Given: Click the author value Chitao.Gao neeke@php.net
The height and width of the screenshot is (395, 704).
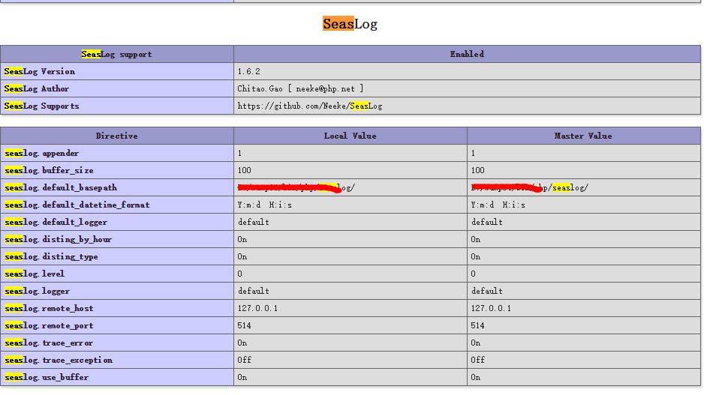Looking at the screenshot, I should point(300,88).
